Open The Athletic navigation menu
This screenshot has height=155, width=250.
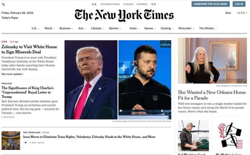208,28
